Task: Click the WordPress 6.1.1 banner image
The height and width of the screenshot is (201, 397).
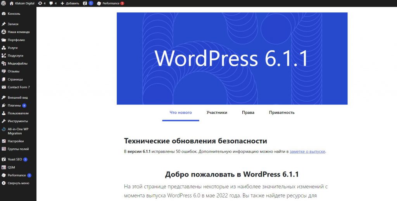Action: coord(232,58)
